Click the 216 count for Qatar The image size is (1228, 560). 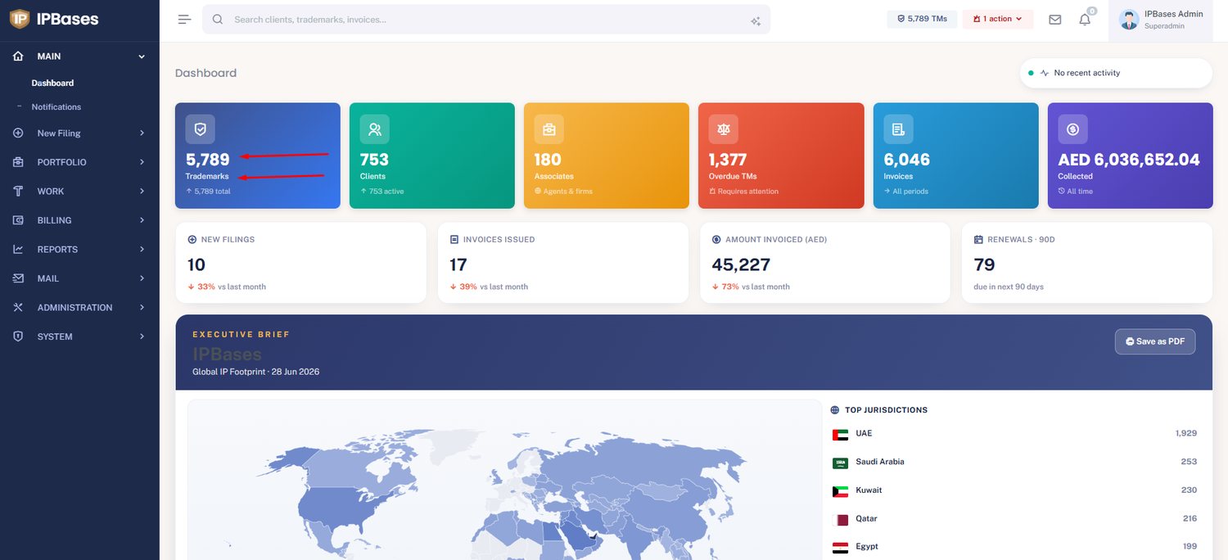click(1190, 518)
